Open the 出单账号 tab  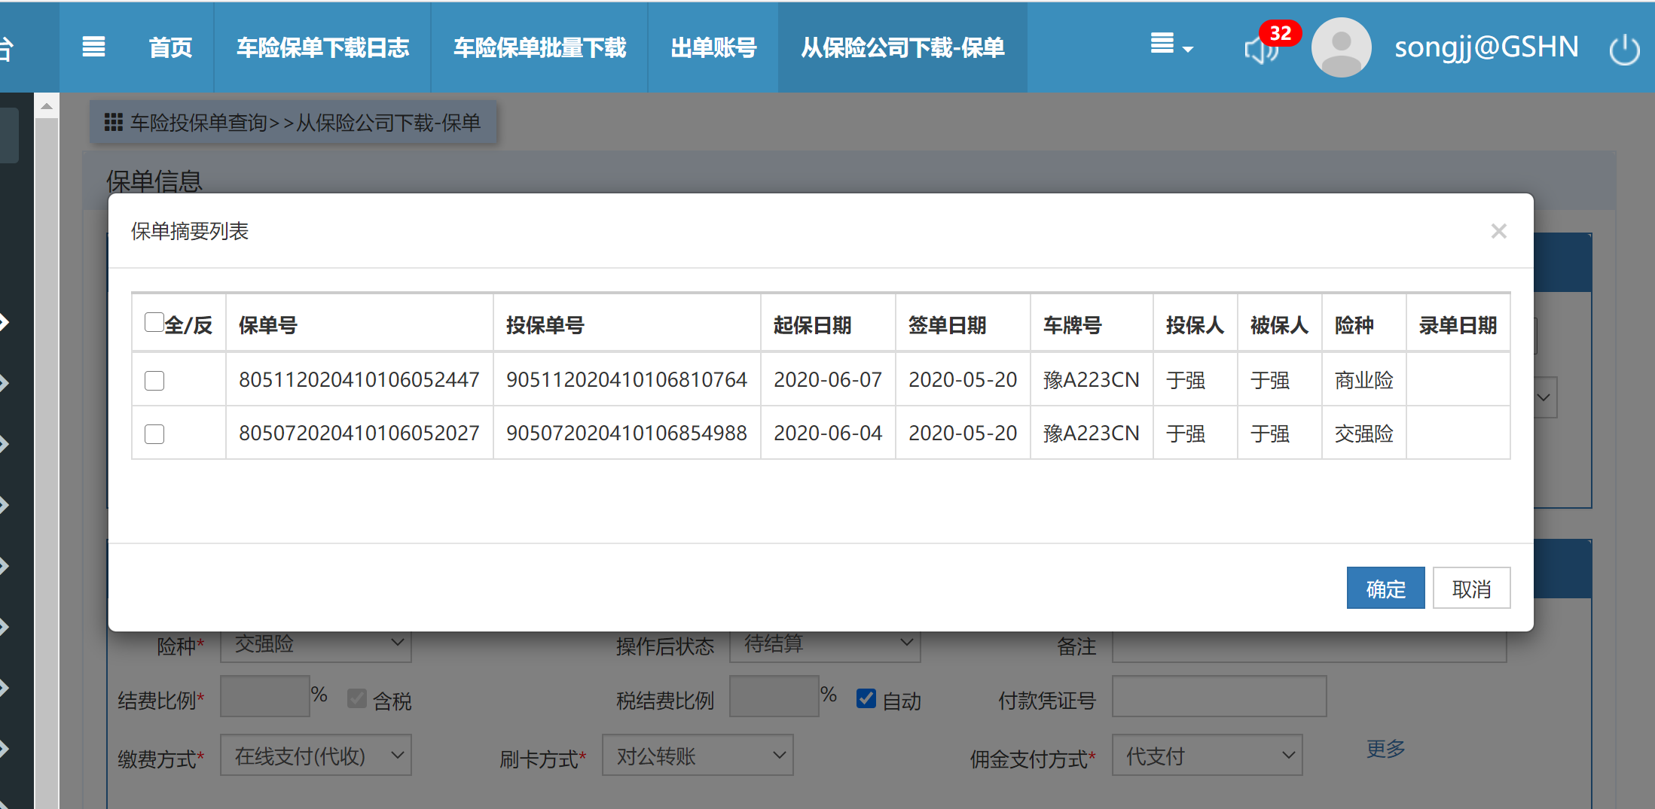[x=713, y=47]
